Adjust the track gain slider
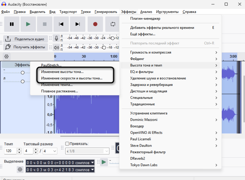This screenshot has height=180, width=245. [x=23, y=73]
